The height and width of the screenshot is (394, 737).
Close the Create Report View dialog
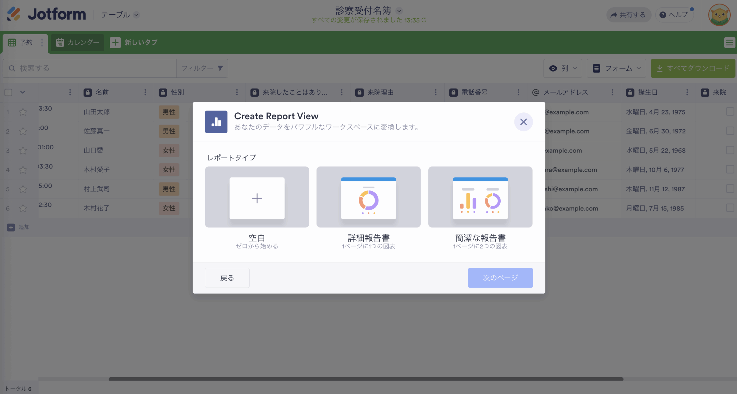[523, 122]
